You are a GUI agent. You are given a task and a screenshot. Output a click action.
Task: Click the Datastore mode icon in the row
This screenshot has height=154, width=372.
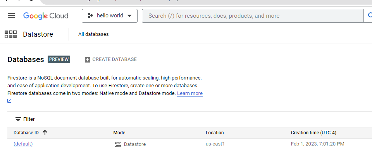tap(118, 144)
